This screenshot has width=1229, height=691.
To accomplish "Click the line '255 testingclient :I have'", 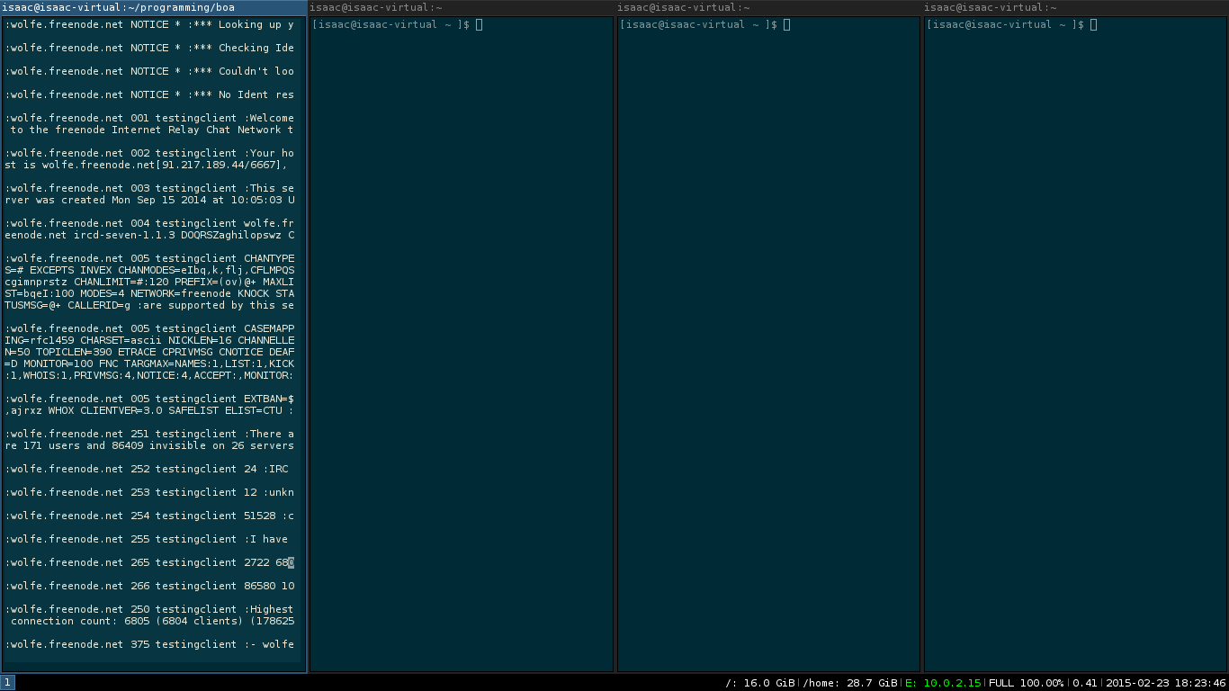I will point(147,539).
